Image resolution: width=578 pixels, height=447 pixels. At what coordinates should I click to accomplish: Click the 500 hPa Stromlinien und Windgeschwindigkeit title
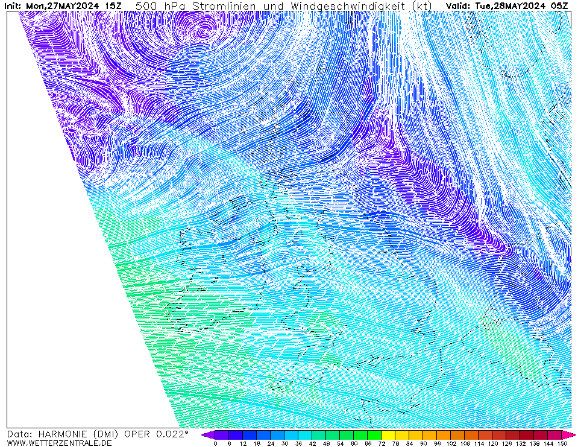point(283,6)
